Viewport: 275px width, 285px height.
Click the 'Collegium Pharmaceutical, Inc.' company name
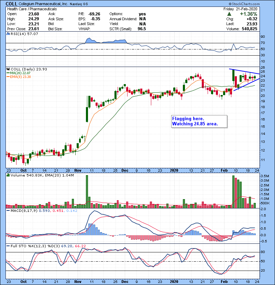click(43, 4)
